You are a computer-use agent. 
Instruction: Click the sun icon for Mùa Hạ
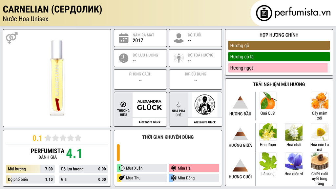click(174, 168)
